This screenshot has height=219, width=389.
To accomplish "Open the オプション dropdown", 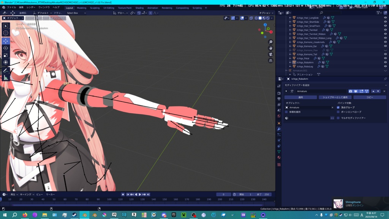I will click(266, 13).
